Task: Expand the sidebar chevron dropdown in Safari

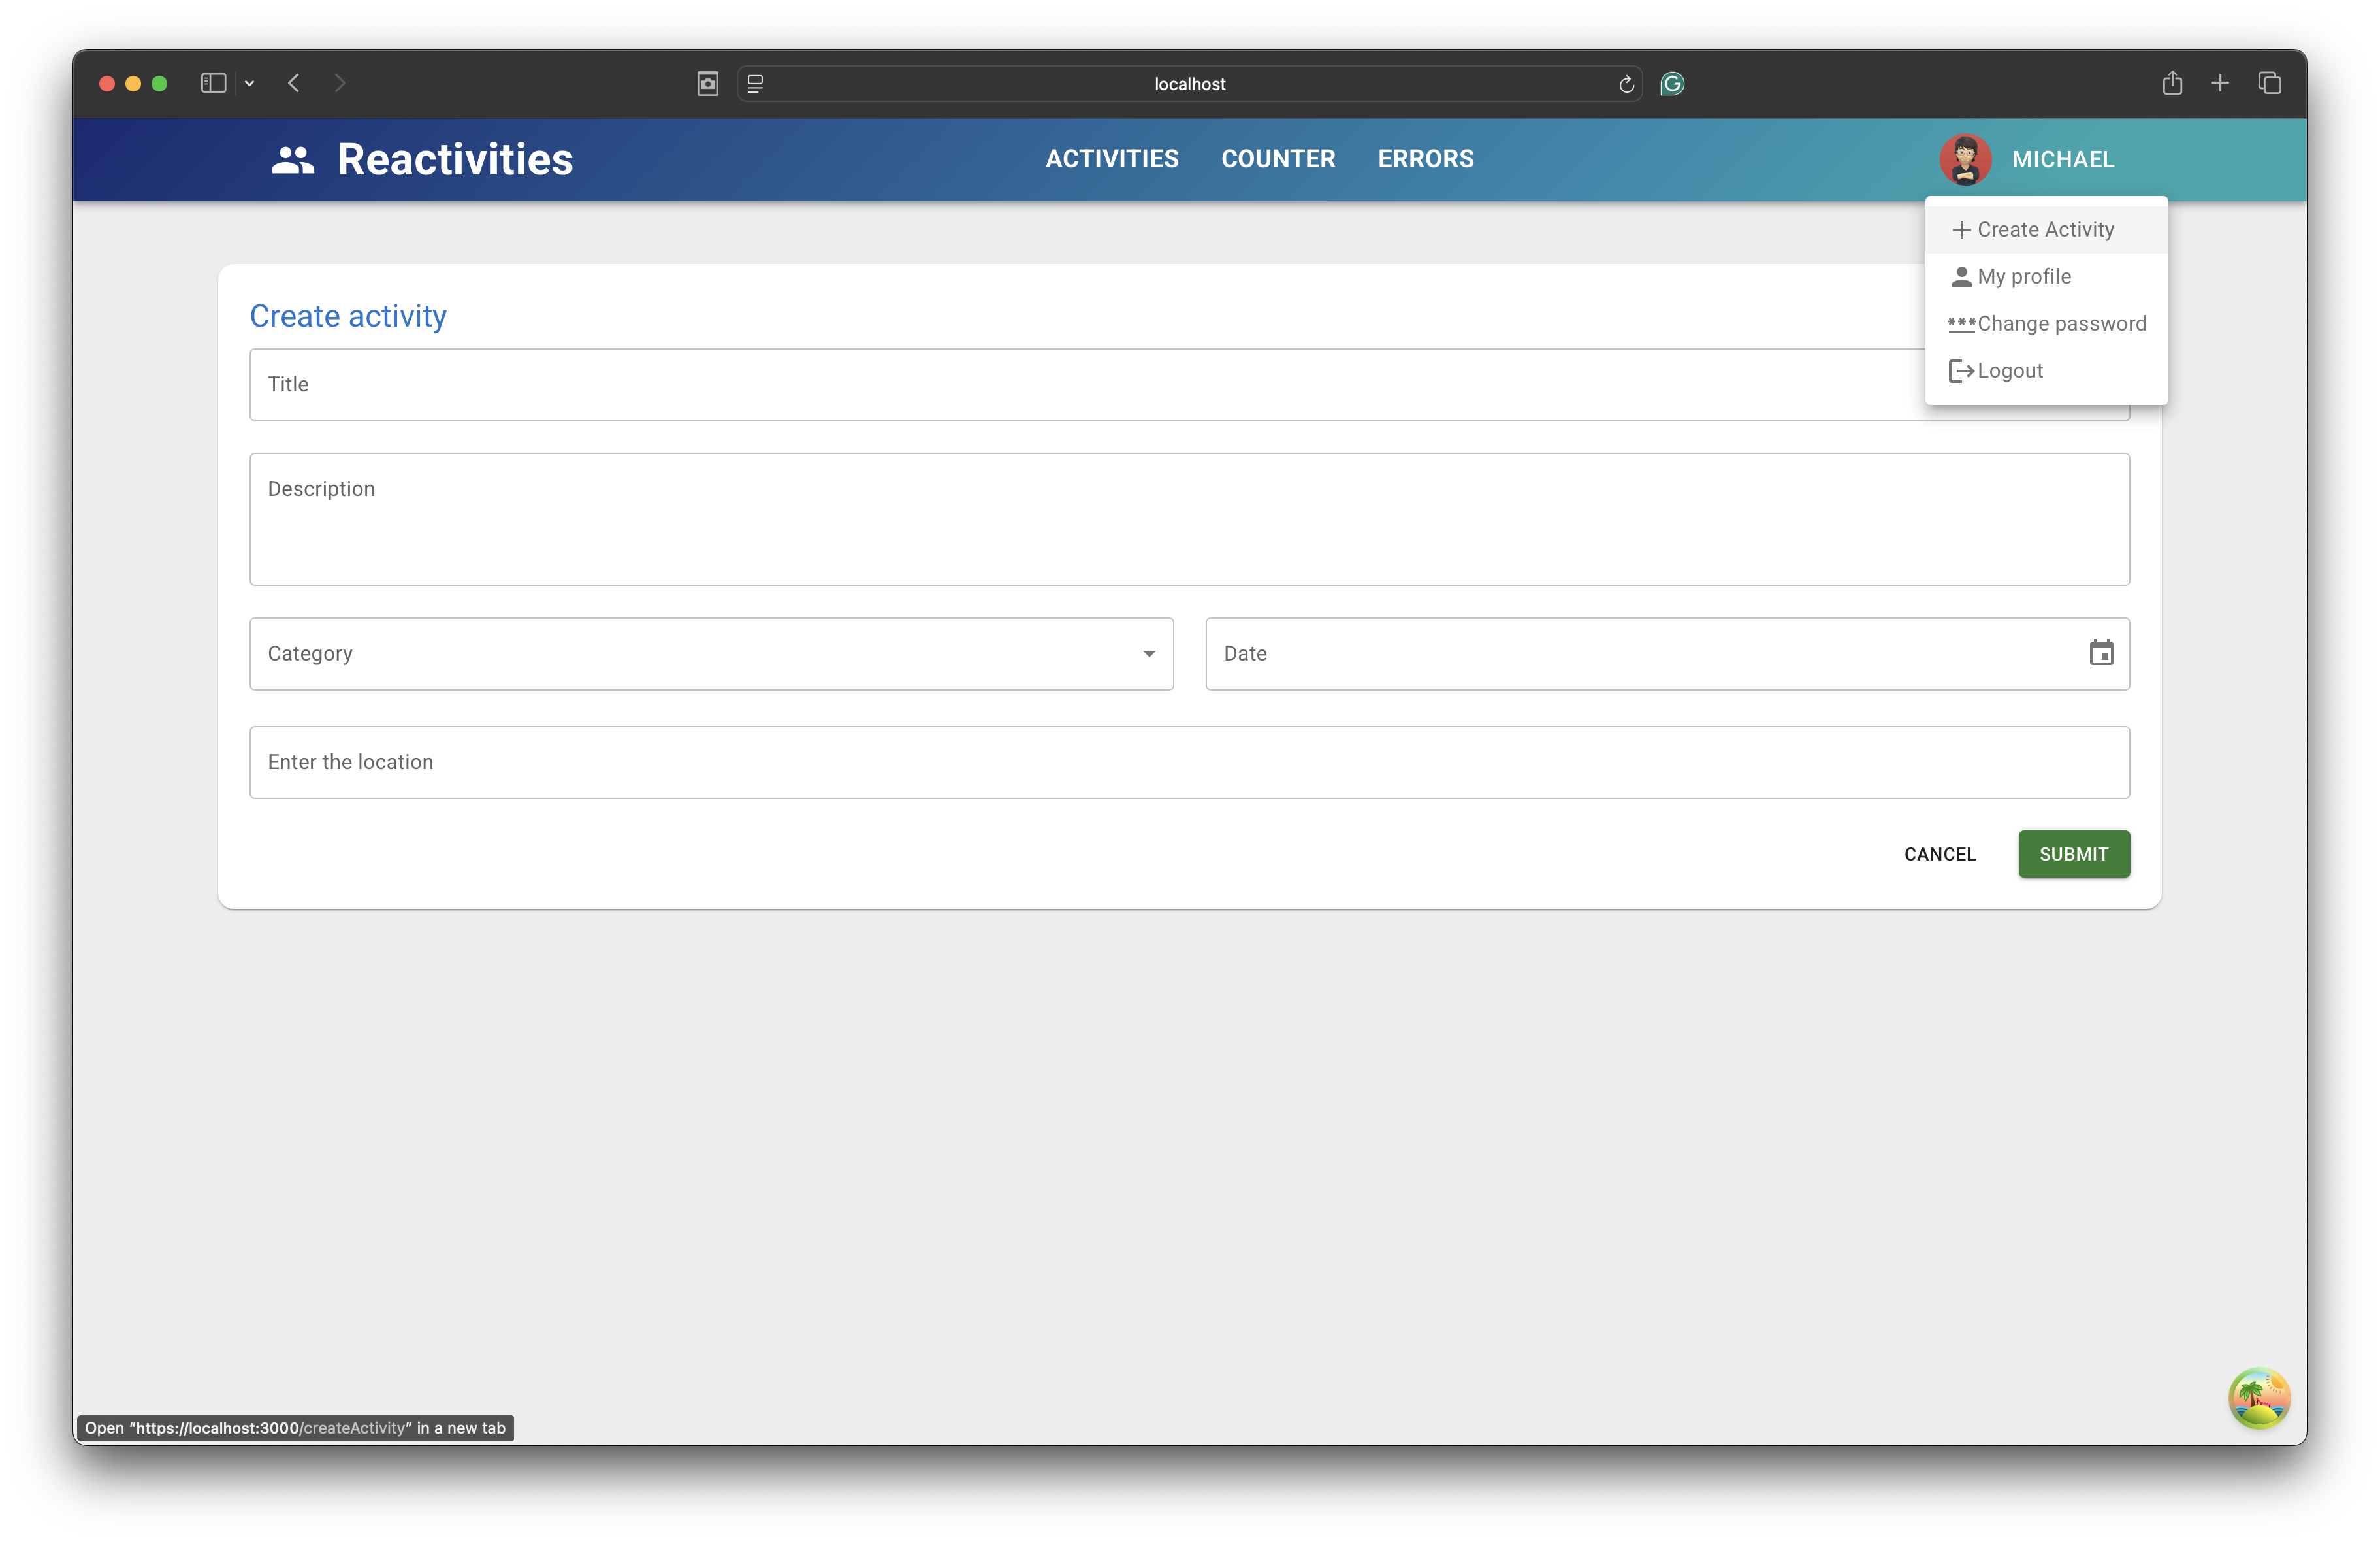Action: (x=250, y=84)
